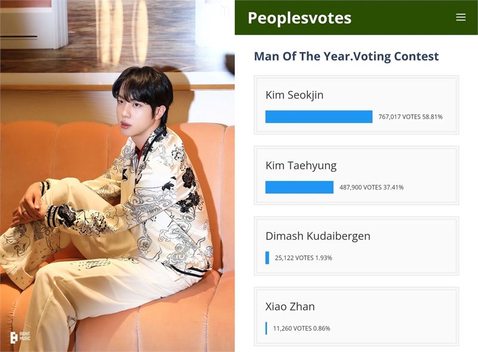
Task: Select the Kim Taehyung candidate name
Action: (x=301, y=166)
